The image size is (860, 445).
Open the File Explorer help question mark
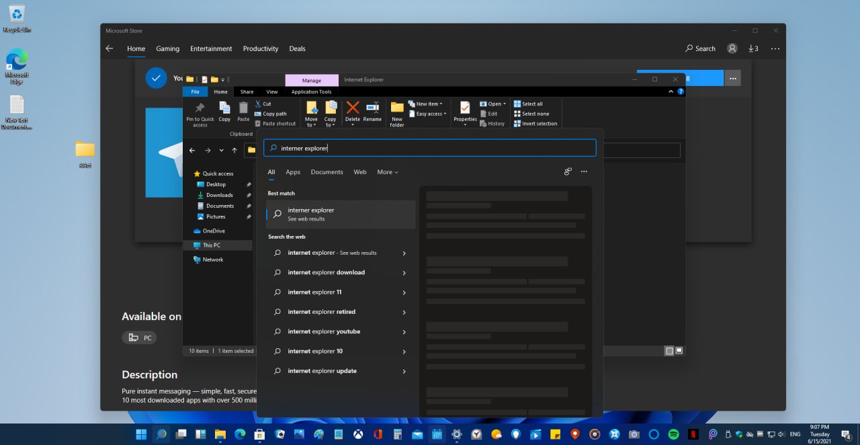[681, 91]
